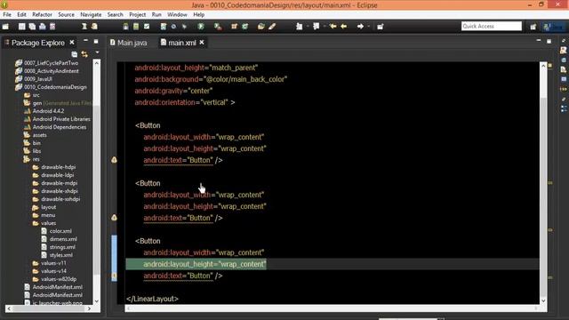Open the Window menu

click(177, 14)
